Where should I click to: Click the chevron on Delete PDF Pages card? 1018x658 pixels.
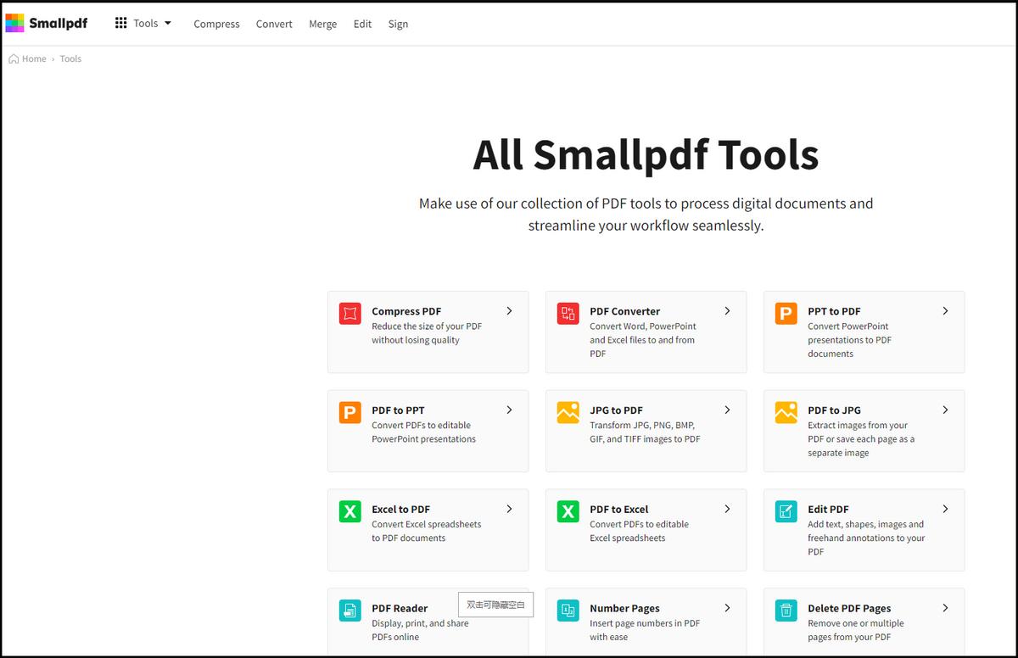[945, 608]
